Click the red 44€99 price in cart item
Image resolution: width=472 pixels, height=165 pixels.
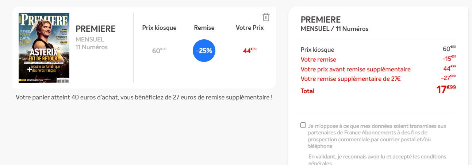tap(250, 51)
